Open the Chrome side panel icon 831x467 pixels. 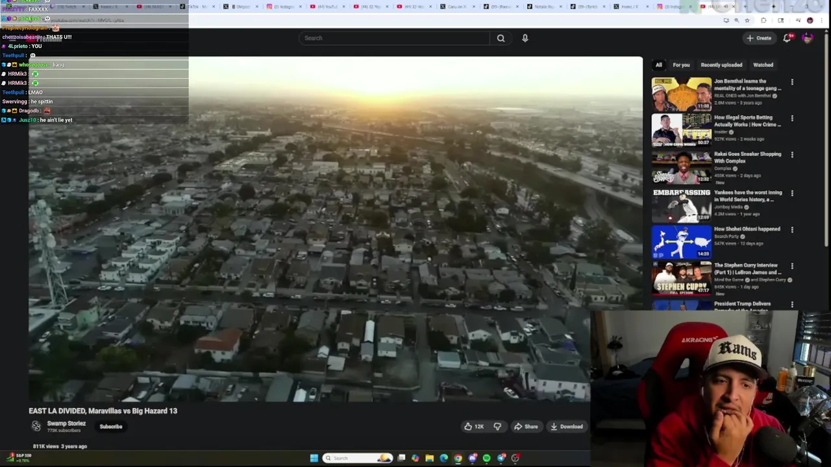(781, 21)
